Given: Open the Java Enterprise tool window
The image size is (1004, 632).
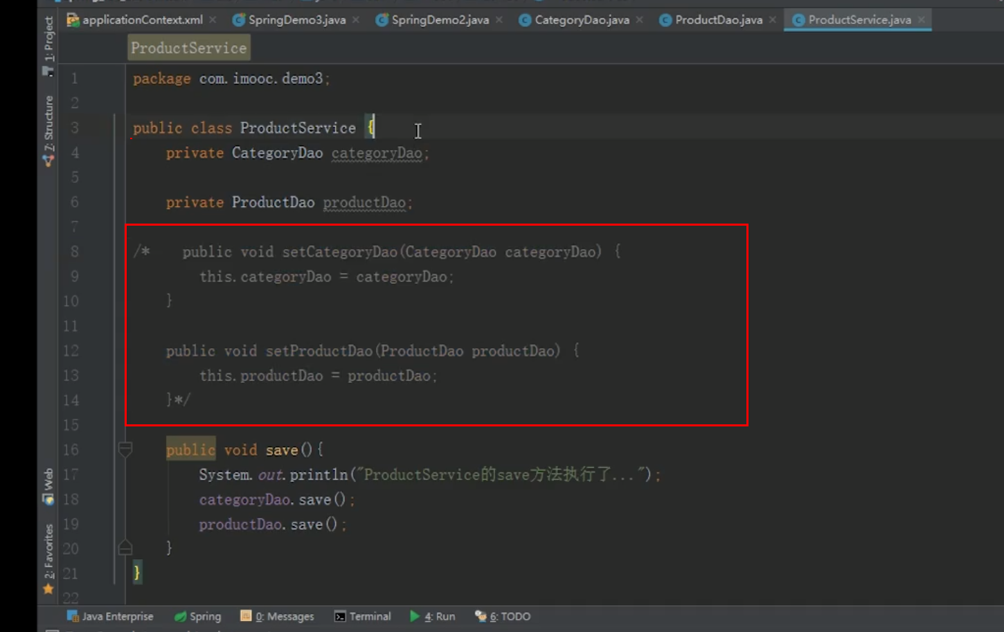Looking at the screenshot, I should [x=110, y=616].
